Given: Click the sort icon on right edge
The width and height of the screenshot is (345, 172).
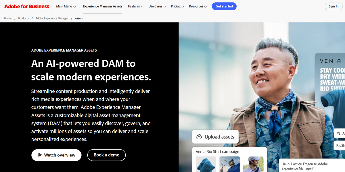Looking at the screenshot, I should 338,134.
